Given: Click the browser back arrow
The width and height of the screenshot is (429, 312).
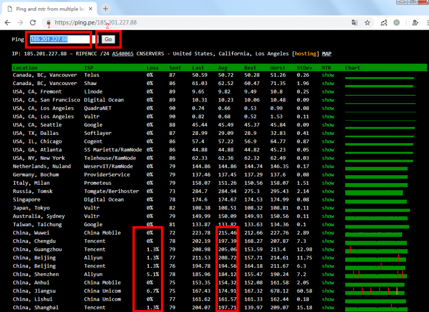Looking at the screenshot, I should pos(8,23).
